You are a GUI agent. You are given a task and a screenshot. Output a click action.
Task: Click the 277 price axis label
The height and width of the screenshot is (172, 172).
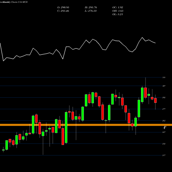click(164, 109)
